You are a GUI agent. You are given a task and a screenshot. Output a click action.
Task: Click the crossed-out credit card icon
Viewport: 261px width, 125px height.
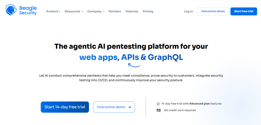tap(159, 110)
